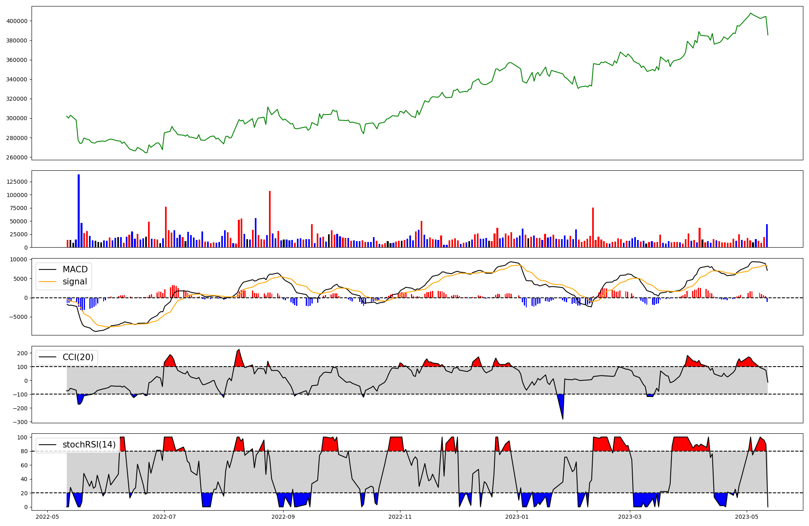
Task: Click the 2022-07 date tick label
Action: click(164, 517)
